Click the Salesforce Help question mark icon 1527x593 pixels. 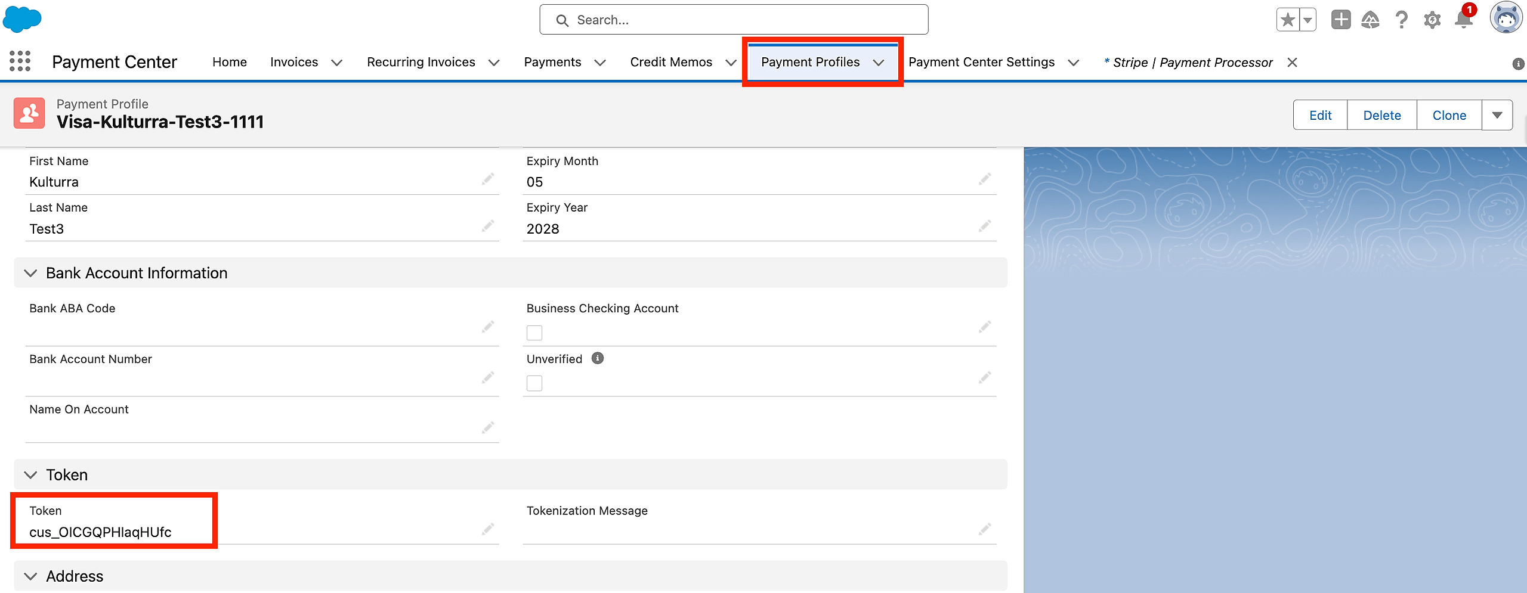click(1401, 20)
